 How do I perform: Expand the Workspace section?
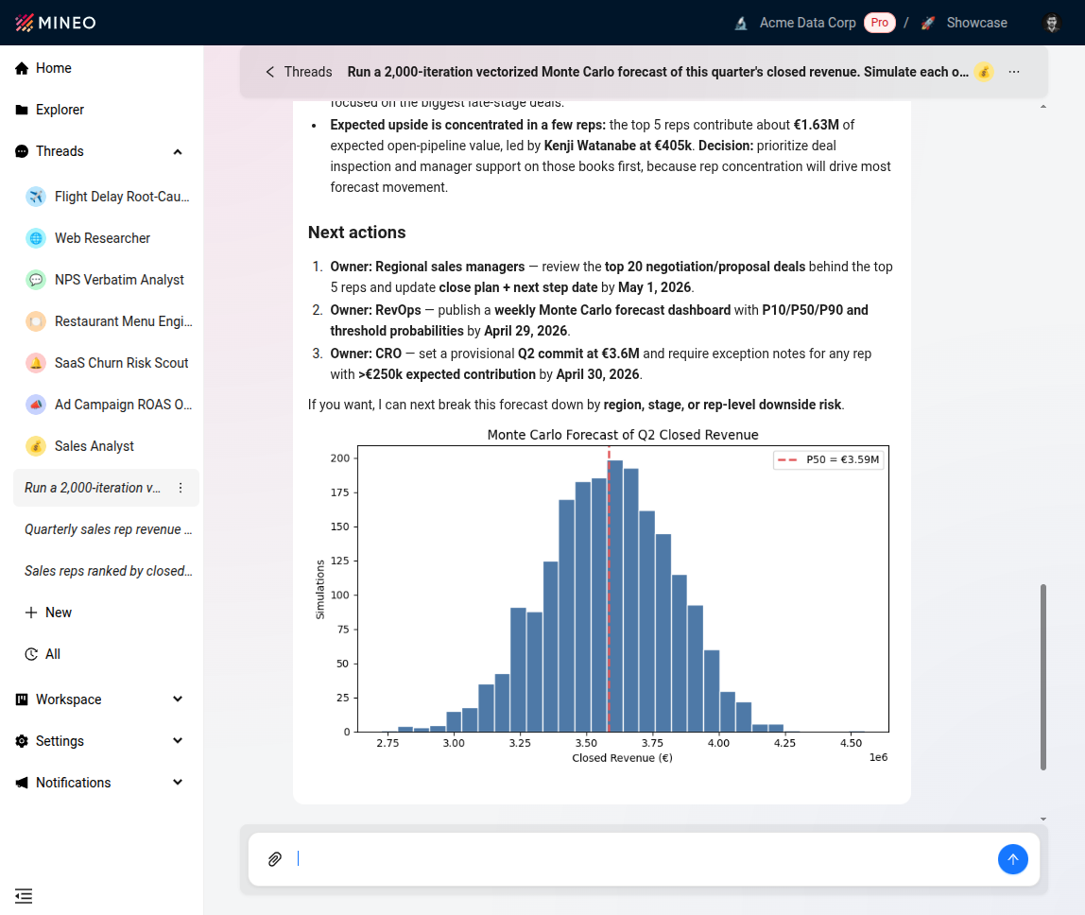[x=178, y=699]
